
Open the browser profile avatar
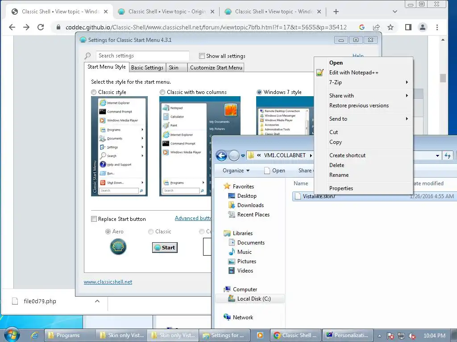pyautogui.click(x=422, y=27)
